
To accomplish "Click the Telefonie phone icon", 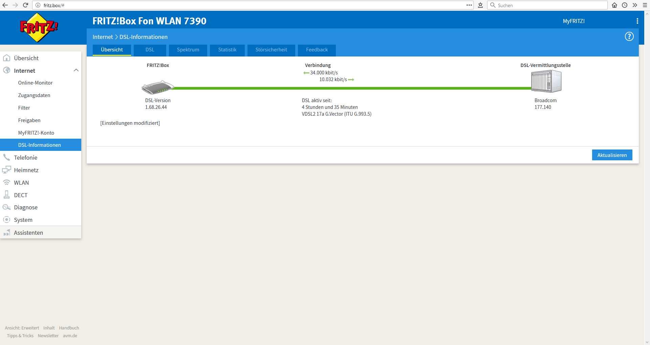I will 6,157.
